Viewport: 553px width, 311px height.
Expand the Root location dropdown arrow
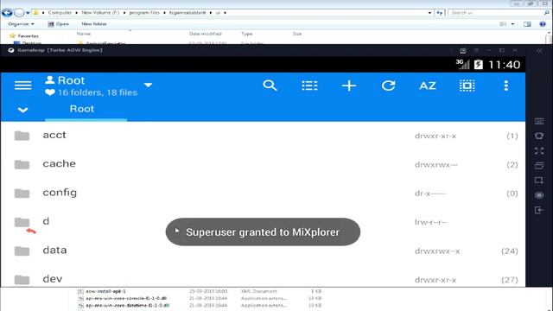[x=148, y=85]
